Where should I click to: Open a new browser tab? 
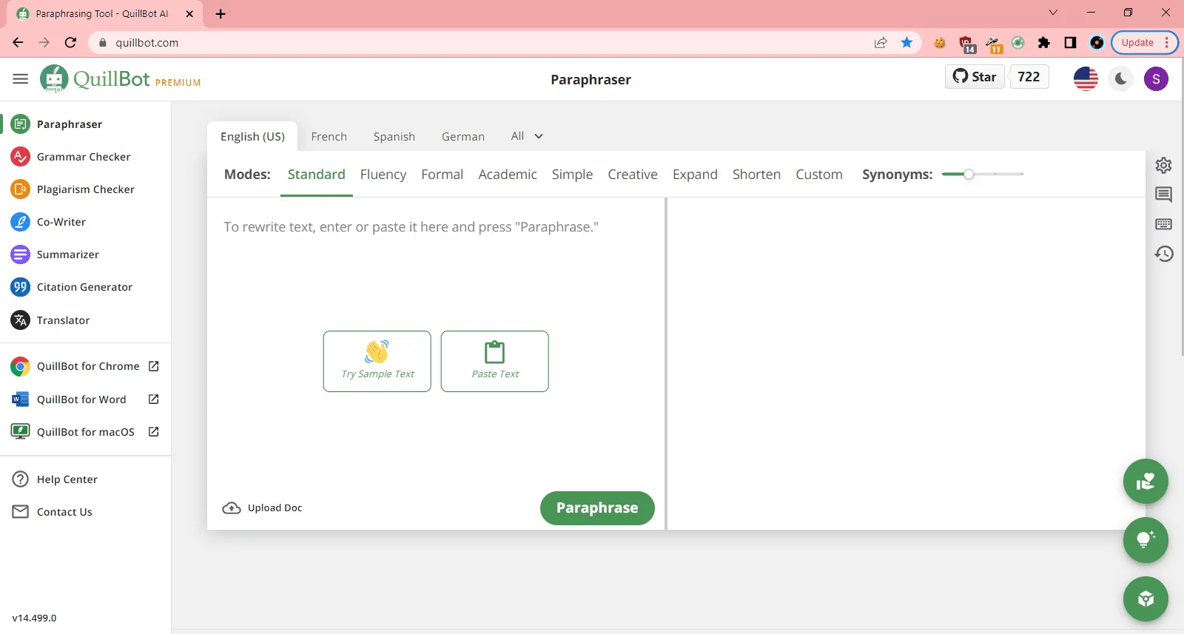click(221, 13)
